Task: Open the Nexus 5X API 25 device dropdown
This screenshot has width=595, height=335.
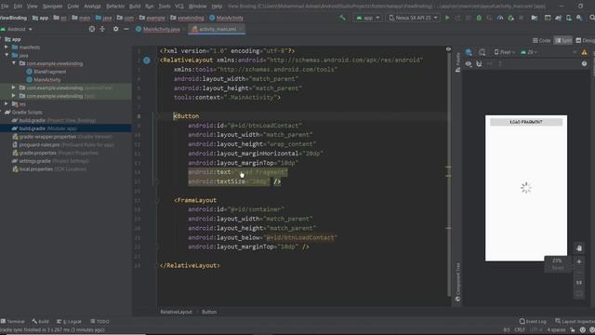Action: pyautogui.click(x=413, y=18)
